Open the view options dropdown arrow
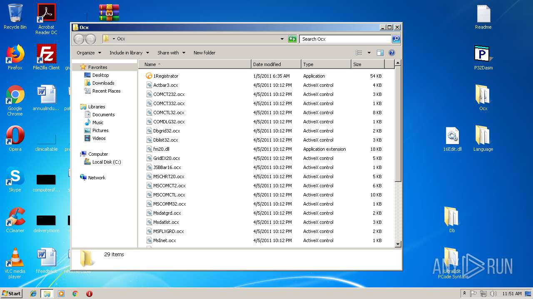This screenshot has height=299, width=533. tap(369, 53)
